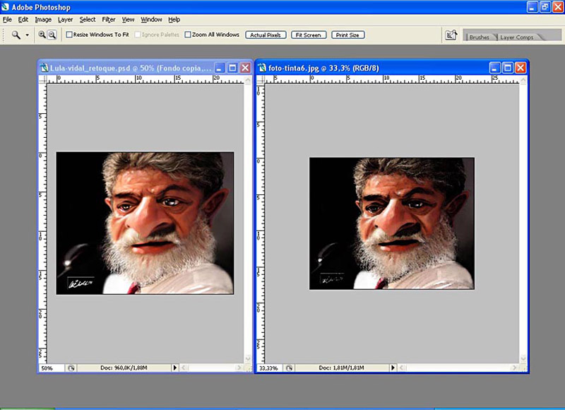565x410 pixels.
Task: Maximize the foto-tinta6.jpg document window
Action: (x=507, y=68)
